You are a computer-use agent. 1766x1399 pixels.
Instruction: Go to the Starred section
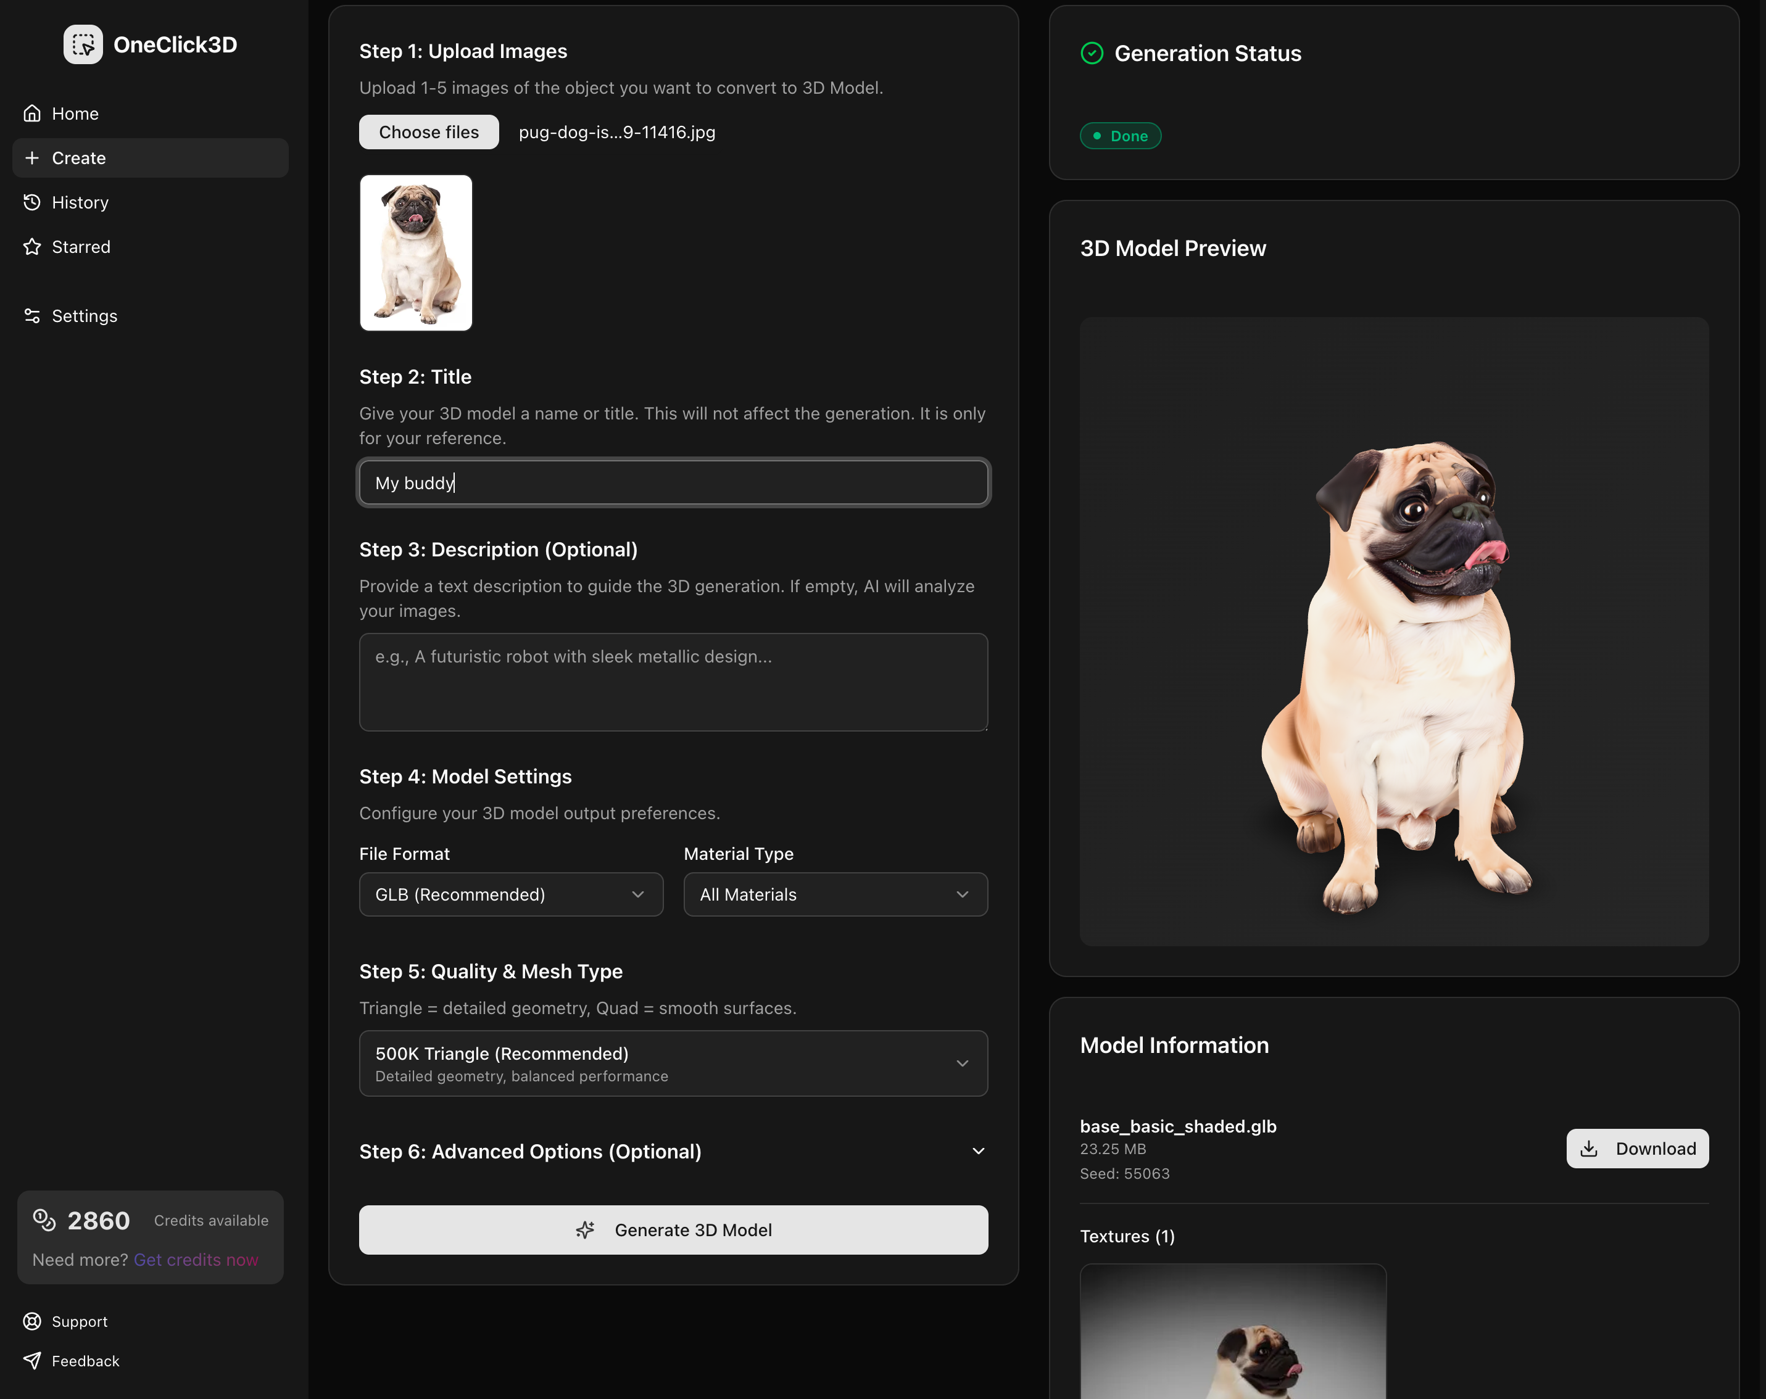tap(80, 246)
